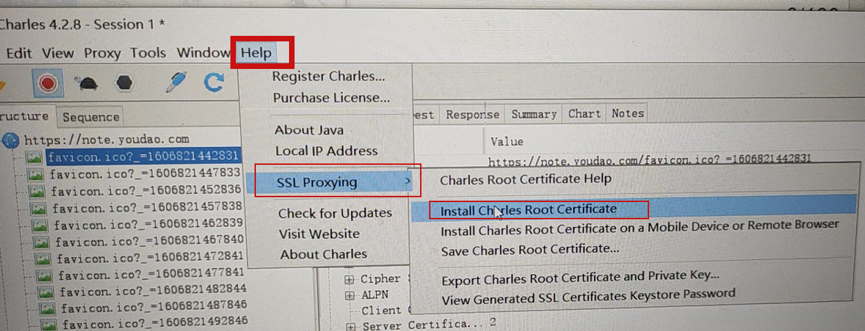Select row favicon.ico?_=1606821452836
Viewport: 865px width, 331px height.
[x=146, y=190]
